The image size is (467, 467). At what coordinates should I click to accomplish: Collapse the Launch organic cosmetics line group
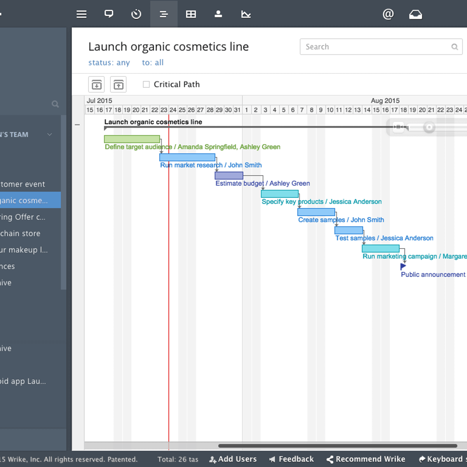click(77, 125)
